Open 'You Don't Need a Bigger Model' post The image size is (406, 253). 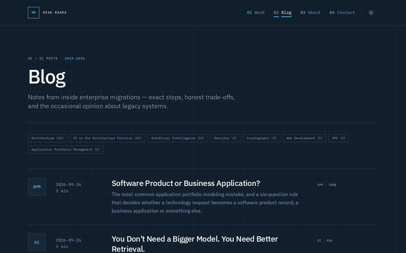click(x=195, y=244)
